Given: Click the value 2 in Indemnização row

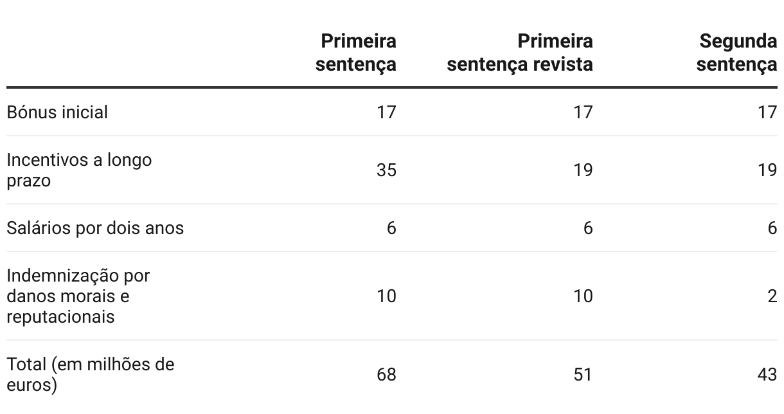Looking at the screenshot, I should (772, 296).
